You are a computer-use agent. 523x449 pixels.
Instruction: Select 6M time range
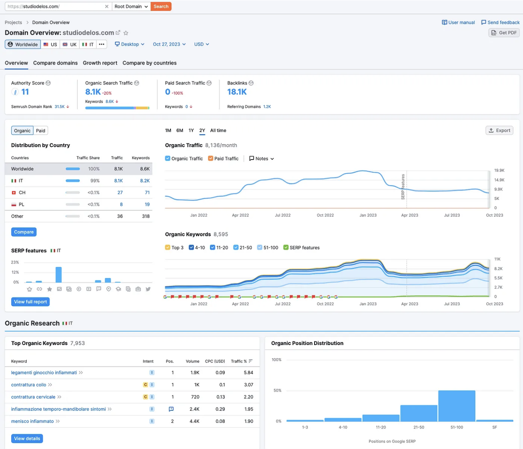(179, 131)
